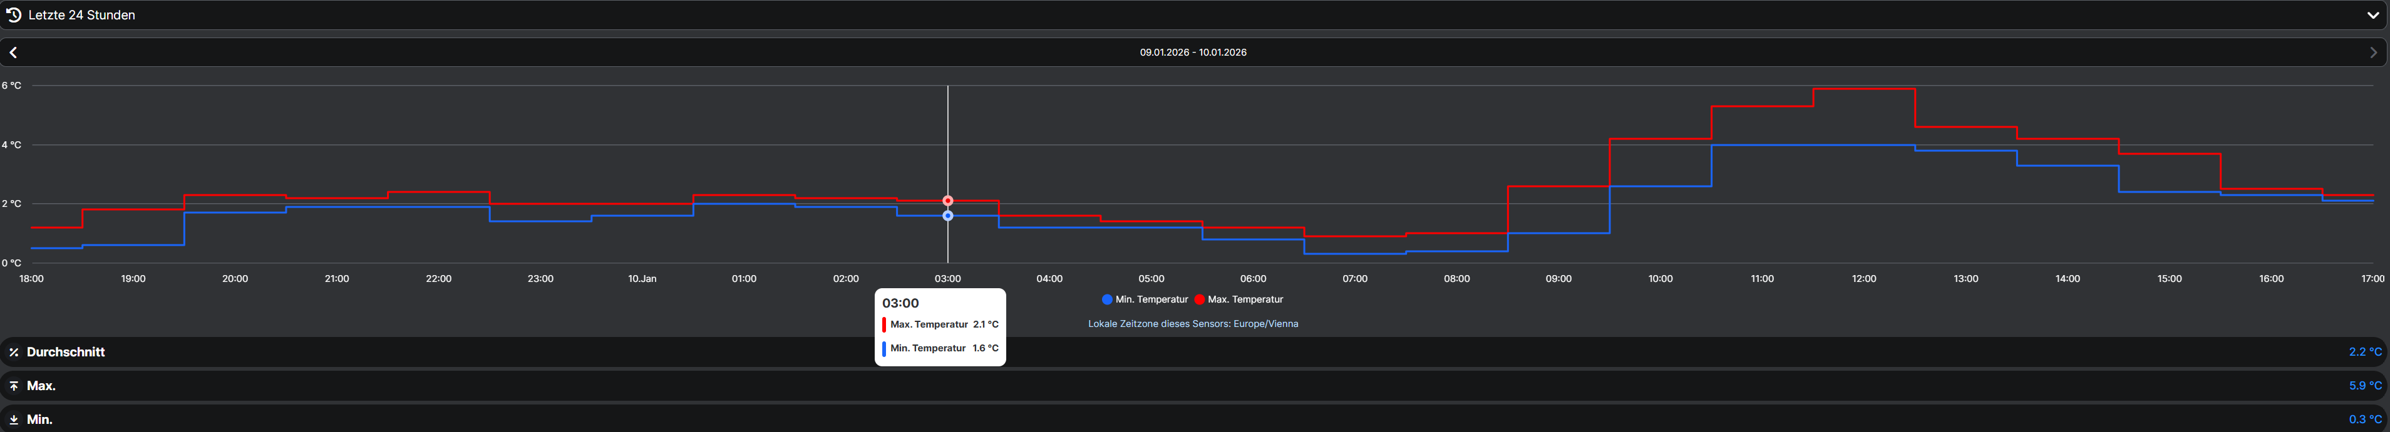Click the 2.2 °C average value
2390x432 pixels.
pyautogui.click(x=2364, y=352)
